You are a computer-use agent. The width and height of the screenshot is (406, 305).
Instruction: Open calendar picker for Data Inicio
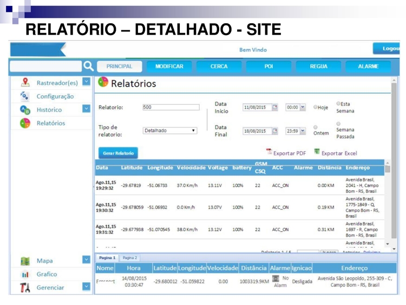pyautogui.click(x=275, y=107)
